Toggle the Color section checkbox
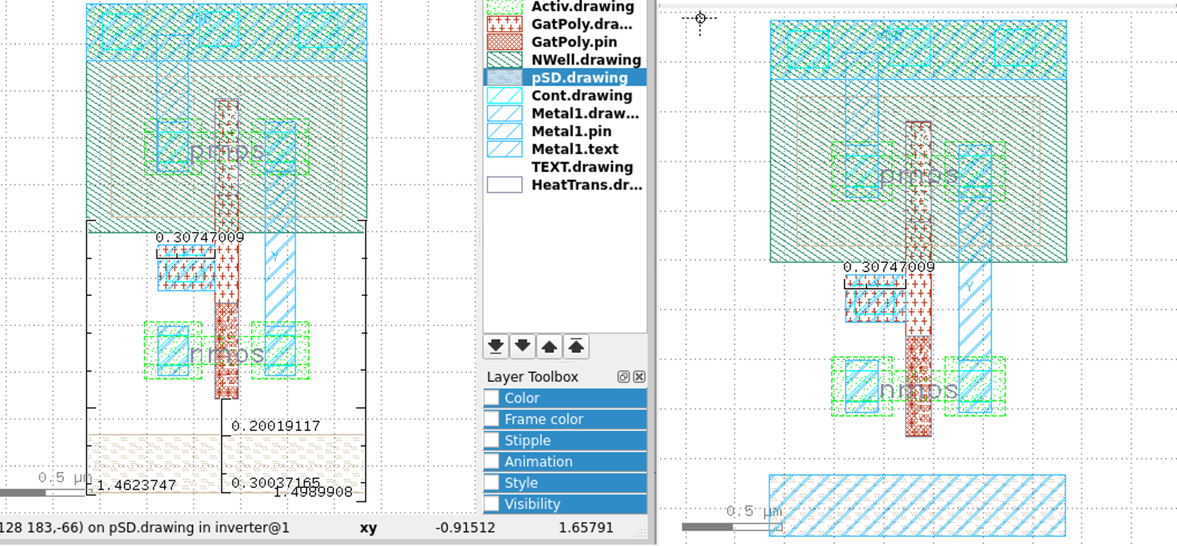 point(492,398)
